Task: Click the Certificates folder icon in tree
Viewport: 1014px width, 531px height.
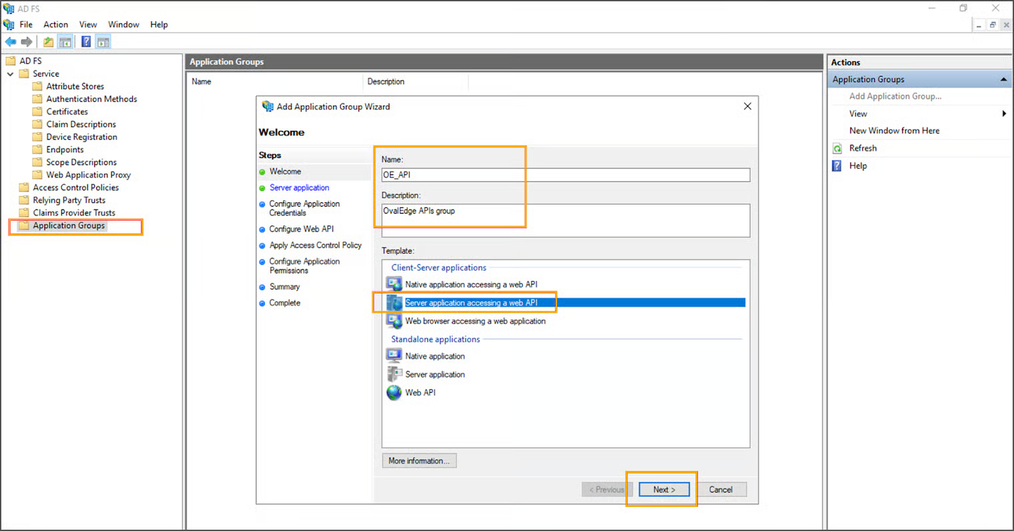Action: pyautogui.click(x=37, y=111)
